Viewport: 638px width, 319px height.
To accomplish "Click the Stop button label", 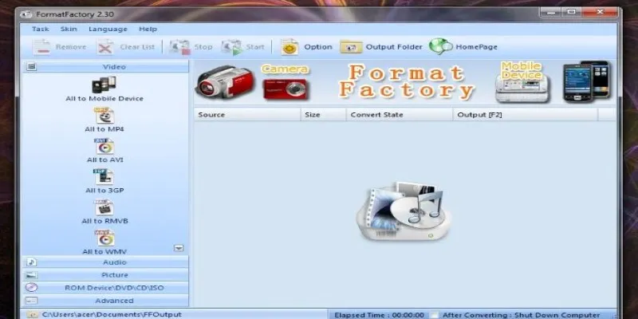I will coord(203,47).
